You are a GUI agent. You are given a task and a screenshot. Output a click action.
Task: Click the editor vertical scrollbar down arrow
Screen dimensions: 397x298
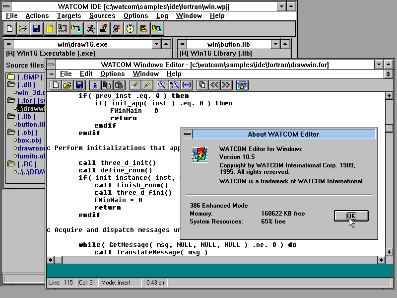point(389,252)
